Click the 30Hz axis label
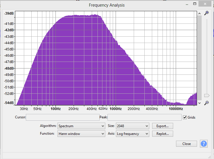 (24, 109)
